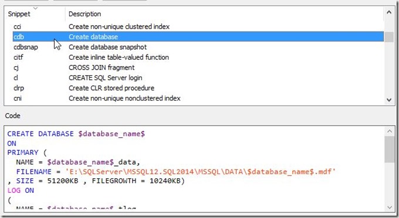Click the snippet list scrollbar thumb
Screen dimensions: 399x218
(389, 37)
